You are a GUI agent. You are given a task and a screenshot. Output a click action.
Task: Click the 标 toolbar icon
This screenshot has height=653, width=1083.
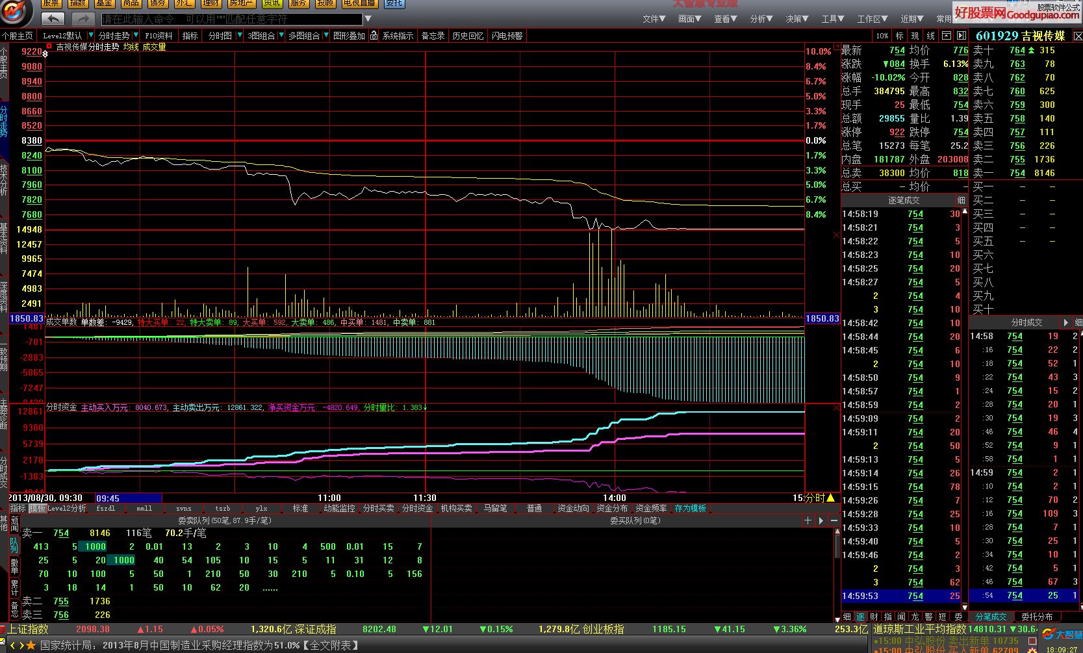[x=899, y=36]
